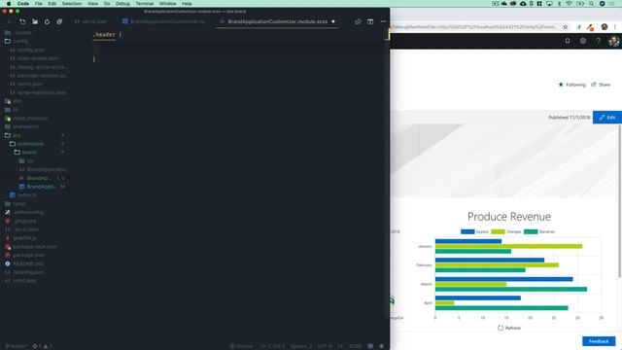Open the Debug menu
622x350 pixels.
122,4
